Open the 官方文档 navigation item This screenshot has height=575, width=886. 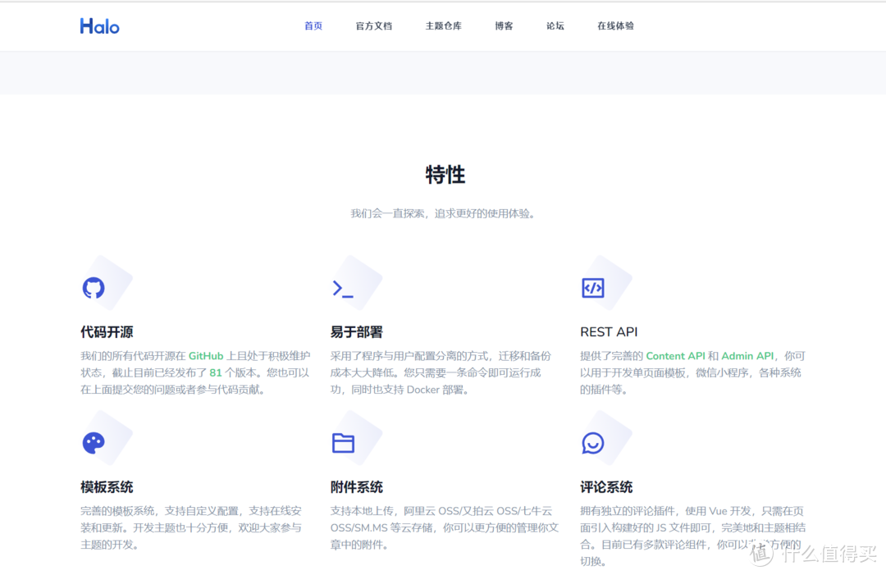pyautogui.click(x=374, y=26)
